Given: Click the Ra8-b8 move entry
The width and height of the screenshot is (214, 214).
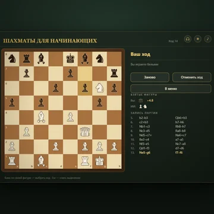Looking at the screenshot, I should [x=180, y=131].
